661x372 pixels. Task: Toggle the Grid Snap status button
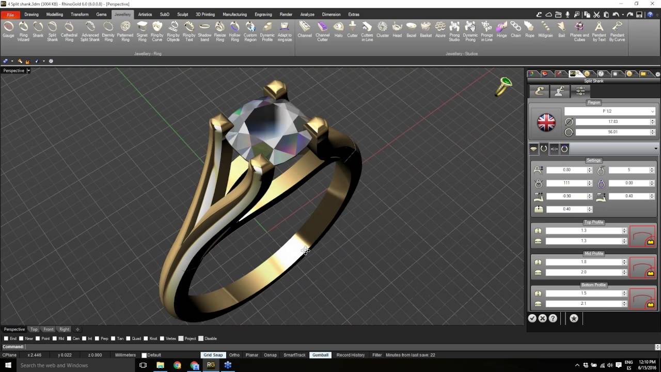pos(213,355)
